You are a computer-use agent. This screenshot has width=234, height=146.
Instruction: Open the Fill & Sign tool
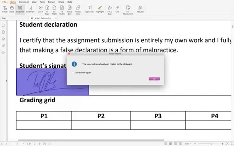(110, 10)
